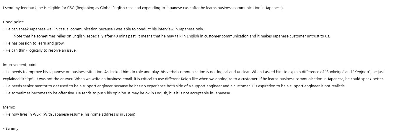Click the opening line mentioning CSG eligibility

143,8
